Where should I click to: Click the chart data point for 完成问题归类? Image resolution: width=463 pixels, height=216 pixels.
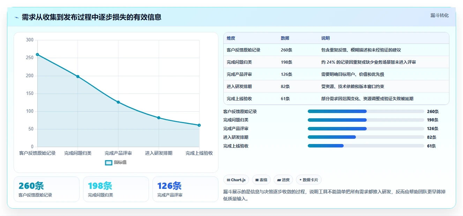point(78,77)
